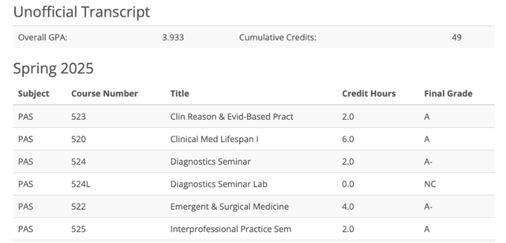
Task: Click the Spring 2025 term heading
Action: click(53, 68)
